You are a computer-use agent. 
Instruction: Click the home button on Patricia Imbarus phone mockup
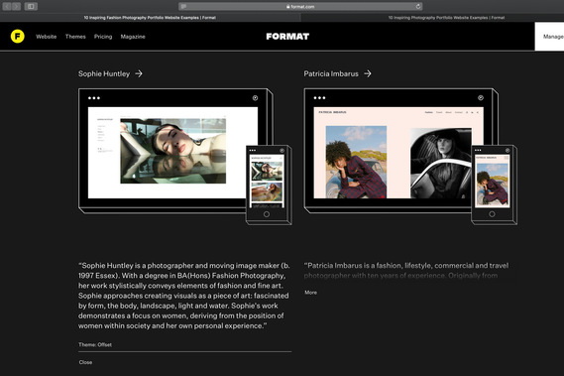click(492, 214)
